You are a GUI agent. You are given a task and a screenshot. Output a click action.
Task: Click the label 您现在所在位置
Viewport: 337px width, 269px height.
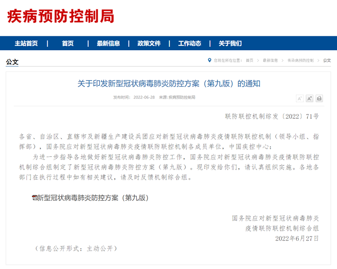(228, 61)
